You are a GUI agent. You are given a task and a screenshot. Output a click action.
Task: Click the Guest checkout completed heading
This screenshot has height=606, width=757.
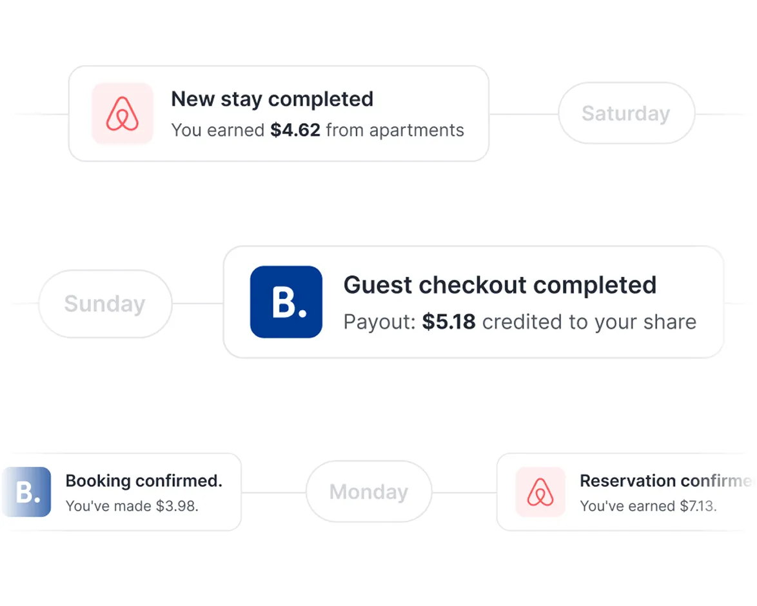pyautogui.click(x=500, y=285)
